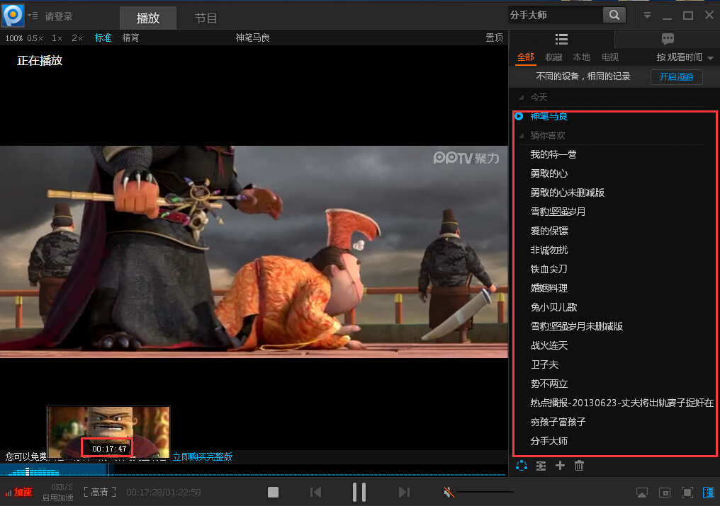
Task: Click the muted speaker icon
Action: pos(449,493)
